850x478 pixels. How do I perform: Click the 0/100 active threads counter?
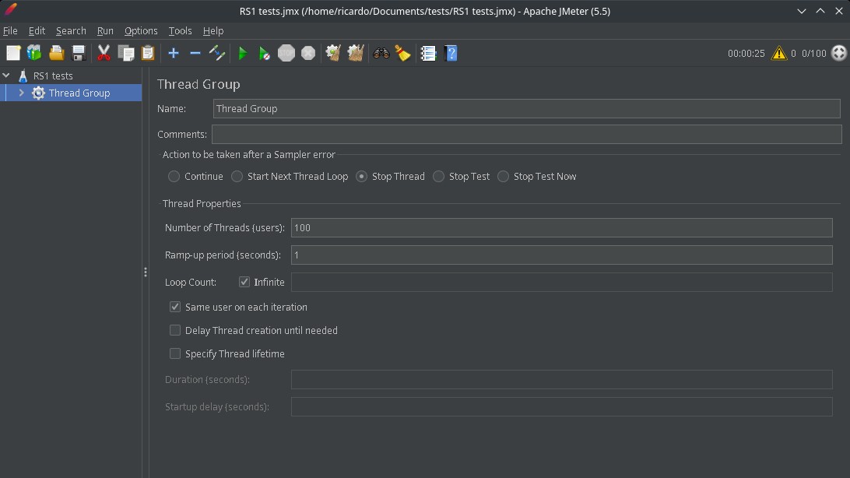[x=813, y=53]
